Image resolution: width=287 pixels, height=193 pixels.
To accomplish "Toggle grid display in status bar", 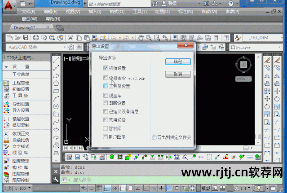I will (99, 188).
